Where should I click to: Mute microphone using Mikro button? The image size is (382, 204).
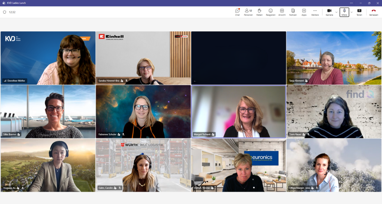tap(344, 12)
